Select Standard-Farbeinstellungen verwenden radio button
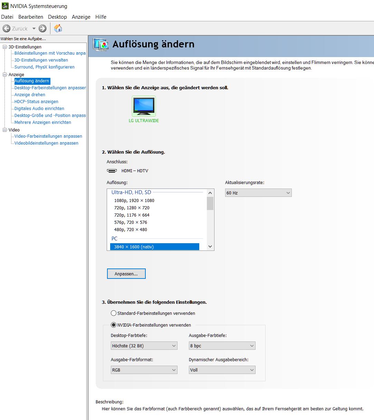 pos(114,313)
